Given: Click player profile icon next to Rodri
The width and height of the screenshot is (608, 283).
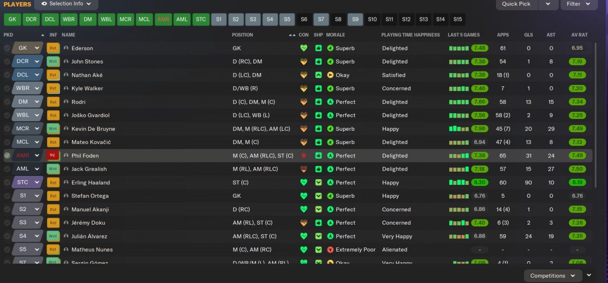Looking at the screenshot, I should tap(66, 102).
